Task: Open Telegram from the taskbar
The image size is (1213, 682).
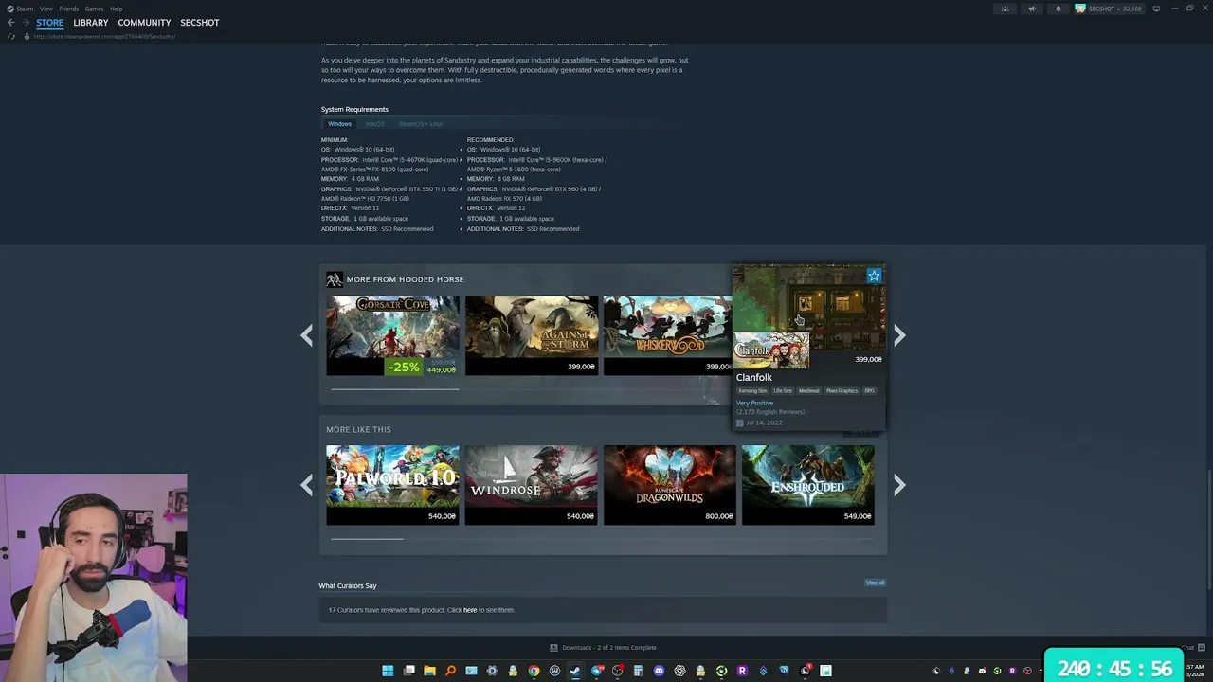Action: [596, 671]
